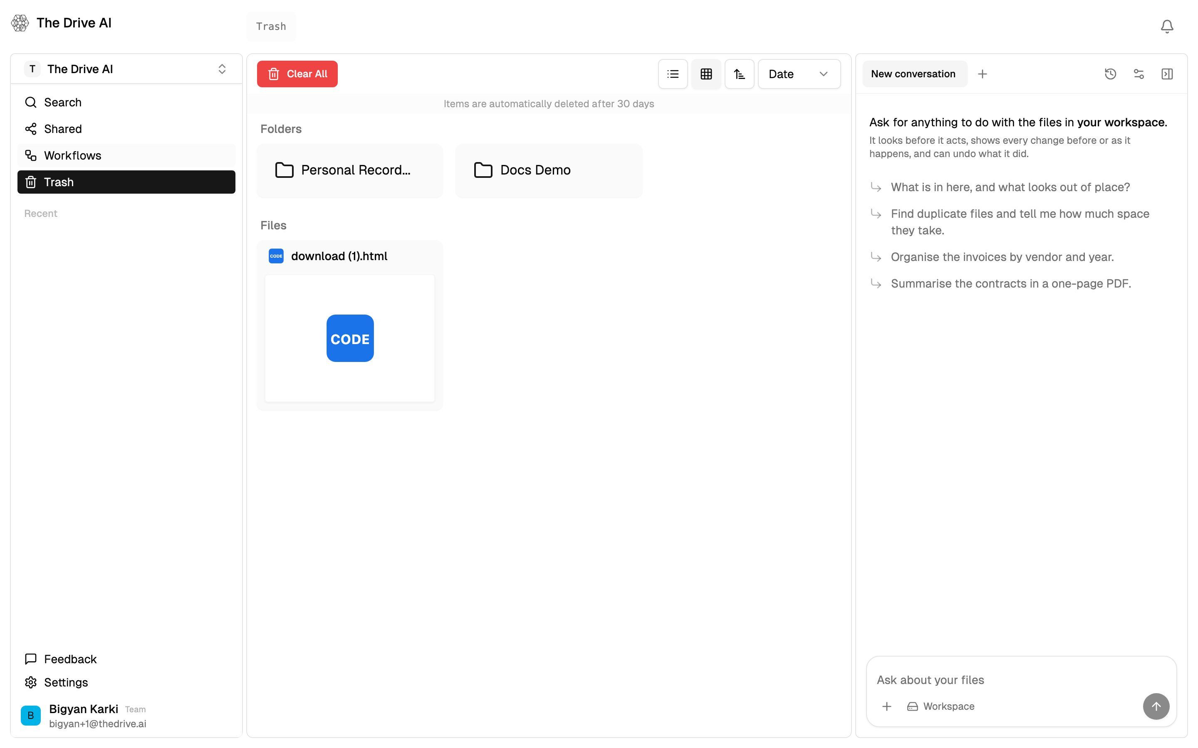Switch to list view

pyautogui.click(x=672, y=74)
